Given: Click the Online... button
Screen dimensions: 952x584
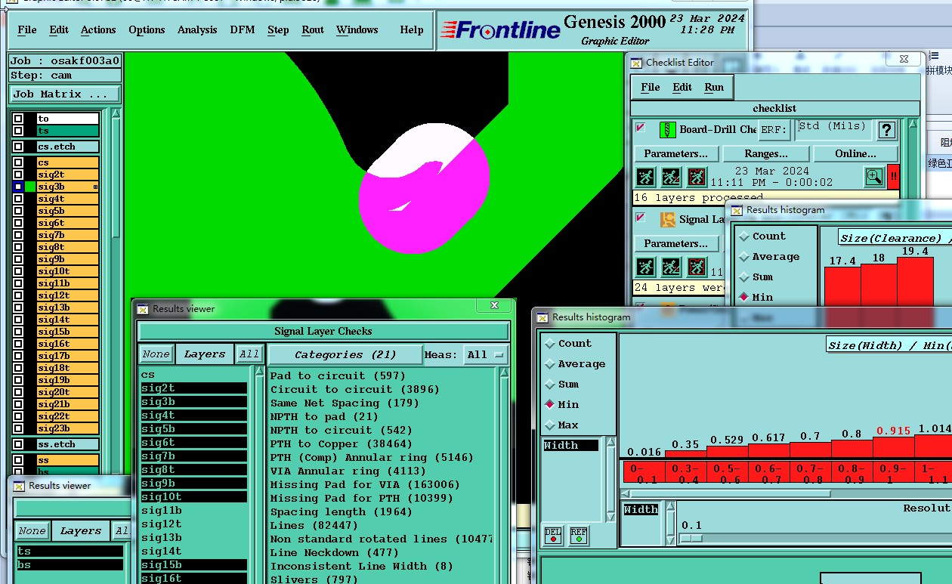Looking at the screenshot, I should pos(856,153).
